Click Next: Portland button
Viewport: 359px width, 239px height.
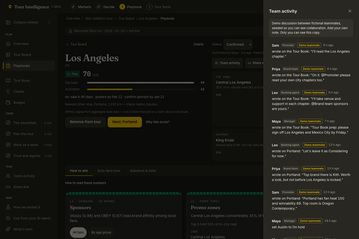pos(125,122)
